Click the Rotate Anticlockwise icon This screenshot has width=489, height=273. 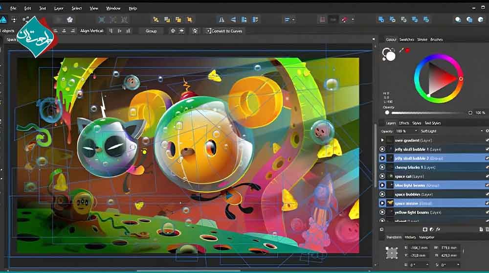(x=244, y=20)
